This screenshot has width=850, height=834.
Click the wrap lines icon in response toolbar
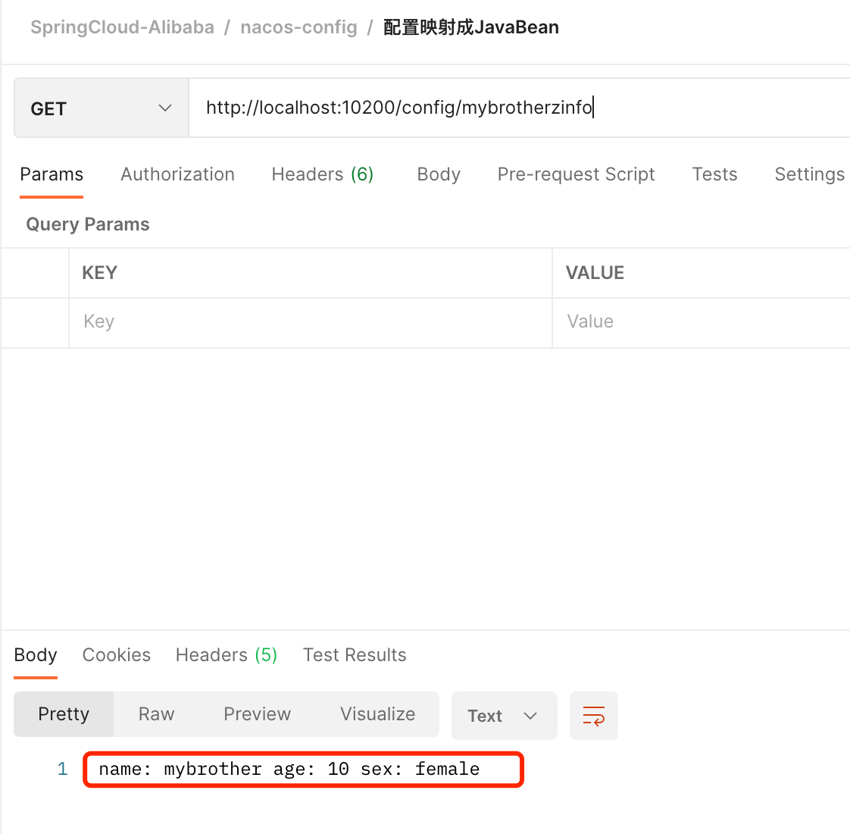point(593,715)
